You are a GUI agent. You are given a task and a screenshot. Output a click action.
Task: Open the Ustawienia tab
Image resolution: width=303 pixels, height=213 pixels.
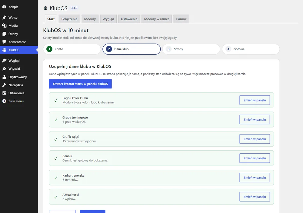click(129, 19)
